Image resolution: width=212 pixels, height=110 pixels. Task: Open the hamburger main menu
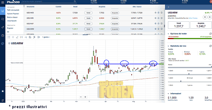click(3, 2)
